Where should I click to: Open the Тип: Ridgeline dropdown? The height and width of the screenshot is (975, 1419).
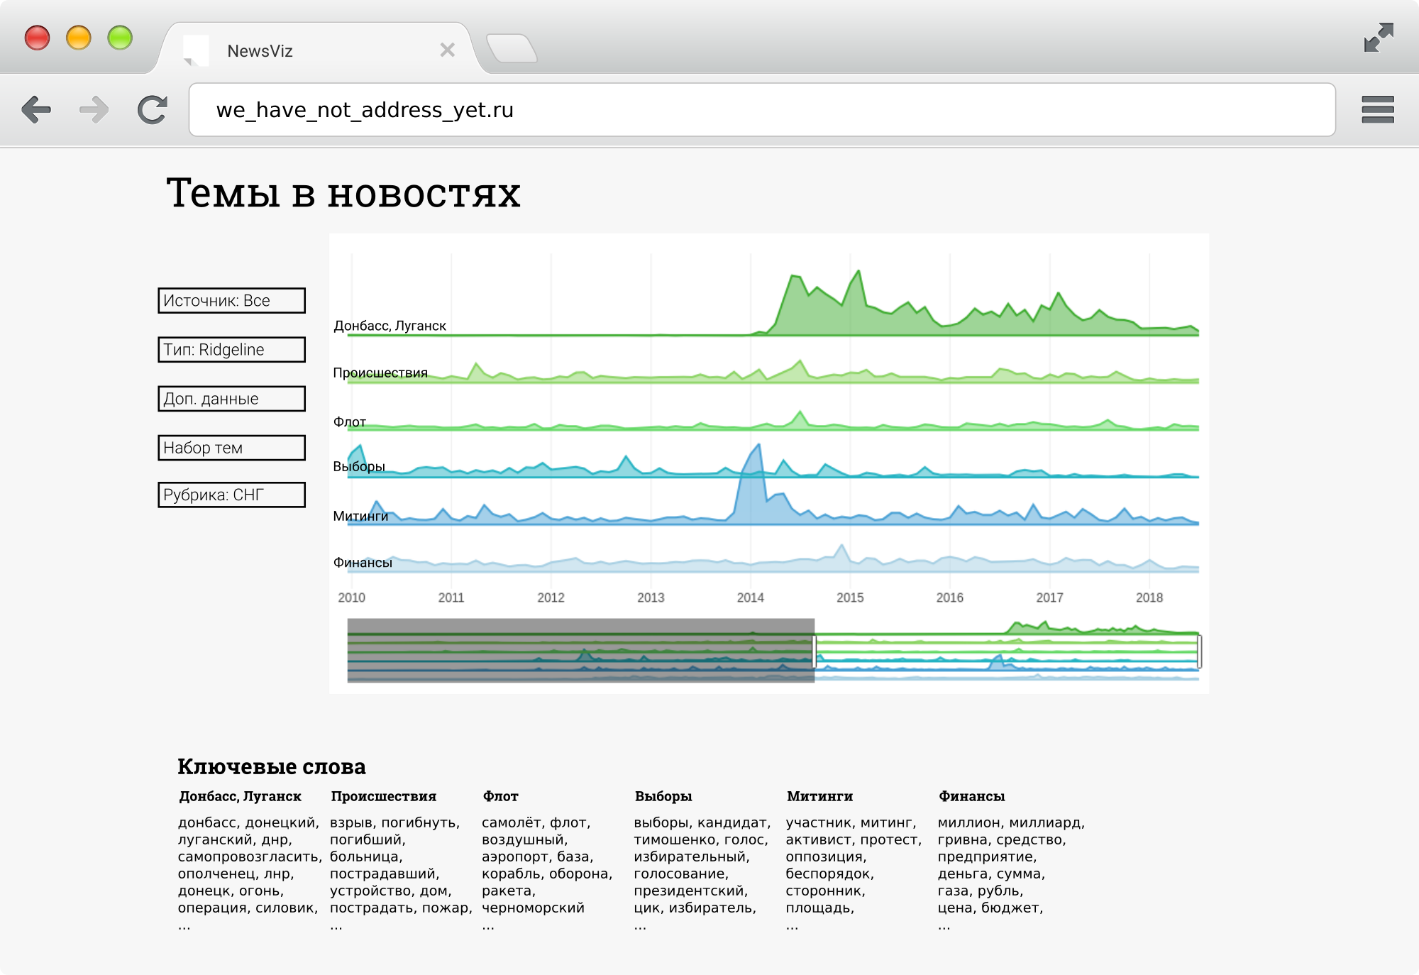click(x=231, y=350)
